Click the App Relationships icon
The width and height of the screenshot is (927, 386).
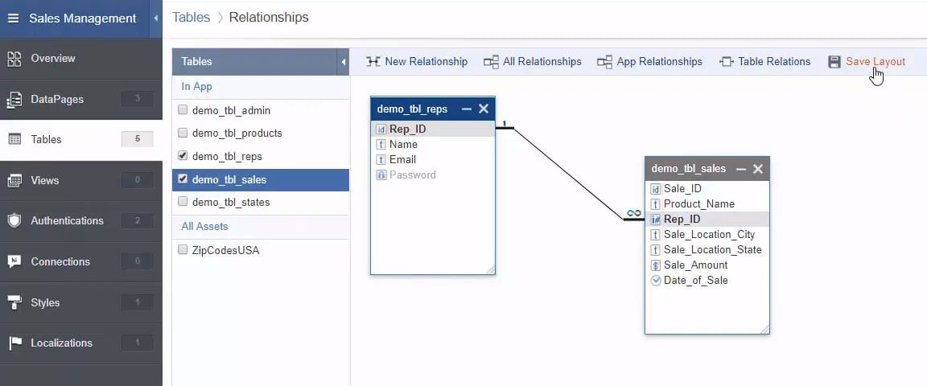click(604, 62)
